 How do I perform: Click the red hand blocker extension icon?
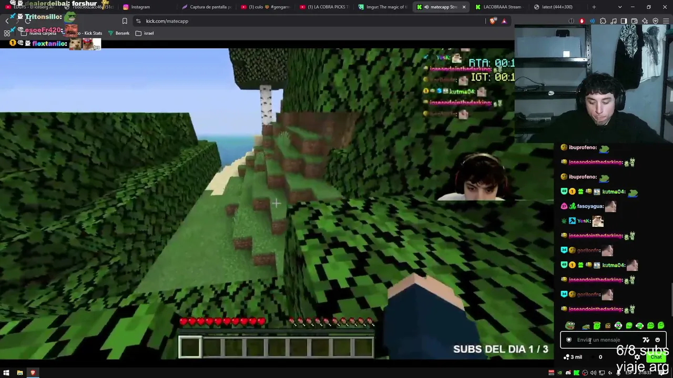pyautogui.click(x=582, y=21)
